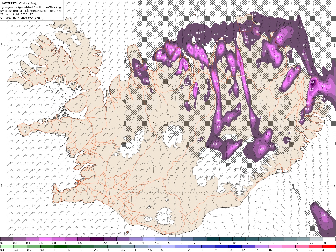Select the bright pink 0.5–0.8 upper scale swatch
The width and height of the screenshot is (336, 252).
coord(45,239)
